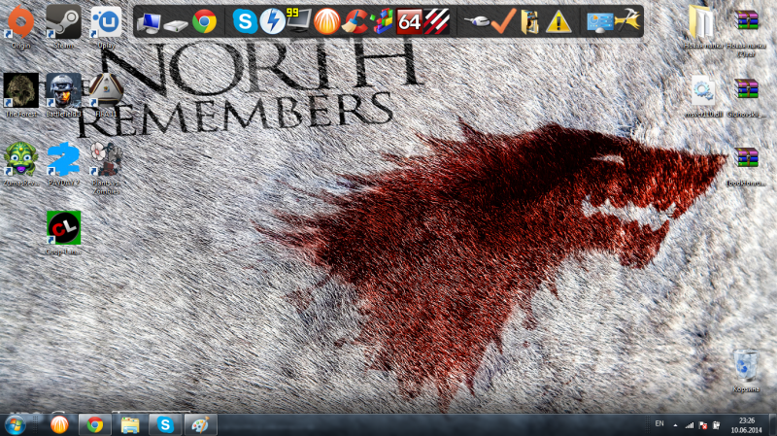Click the monitor icon labeled 99

(x=299, y=20)
